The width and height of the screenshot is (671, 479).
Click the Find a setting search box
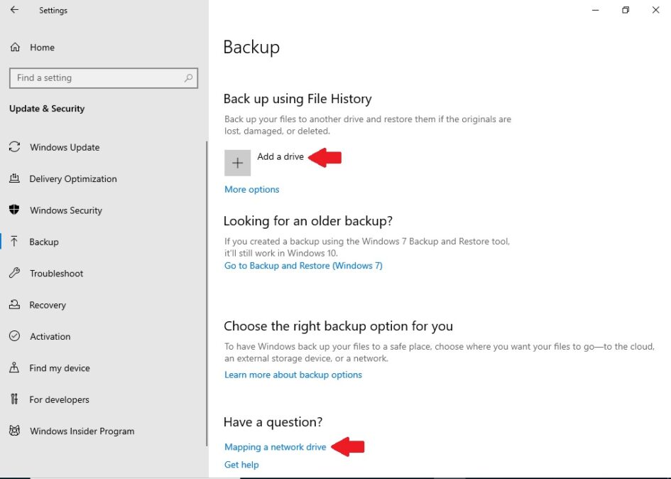(x=103, y=78)
